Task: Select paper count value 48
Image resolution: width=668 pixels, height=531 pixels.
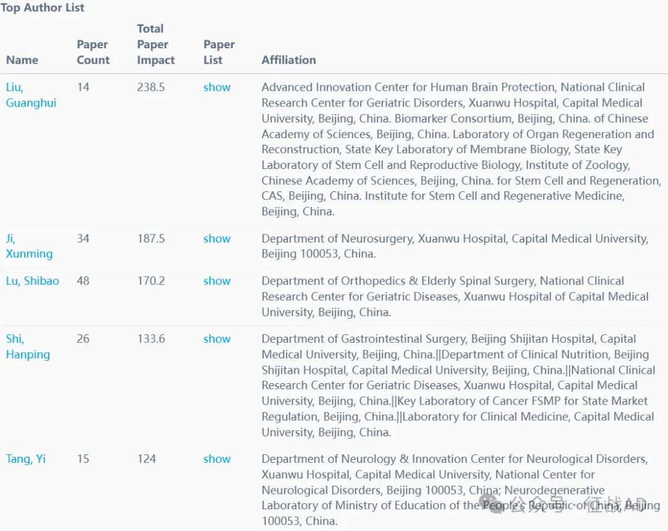Action: (83, 281)
